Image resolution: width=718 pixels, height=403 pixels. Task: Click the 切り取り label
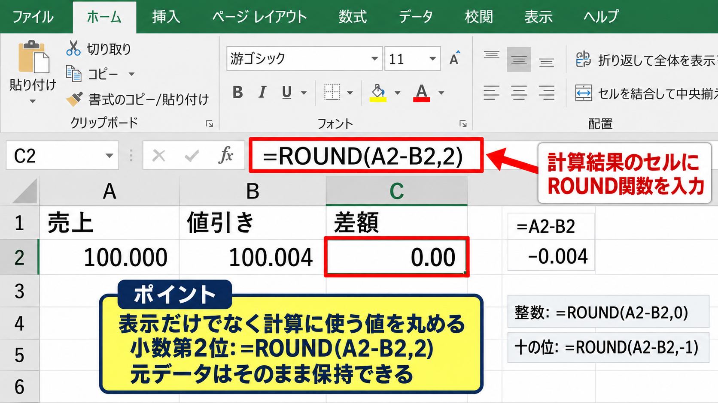tap(109, 49)
